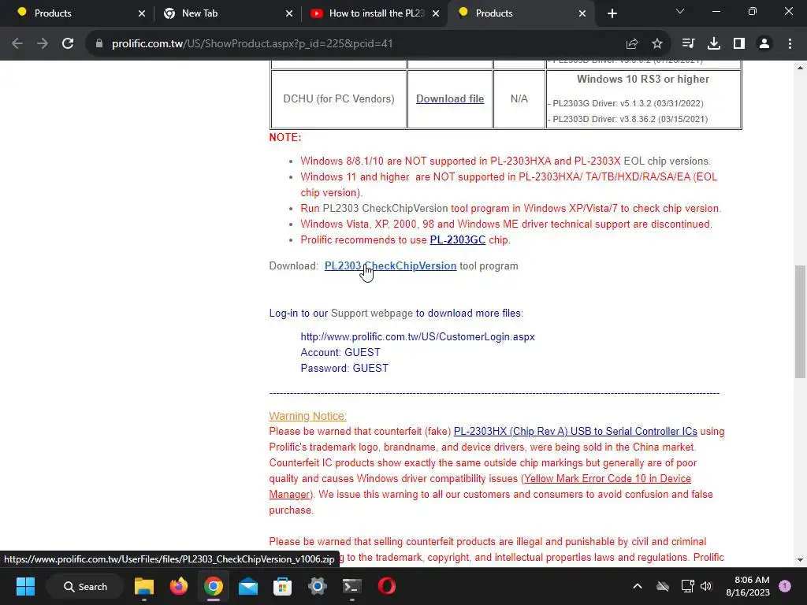
Task: Reload the page with the refresh icon
Action: click(68, 44)
